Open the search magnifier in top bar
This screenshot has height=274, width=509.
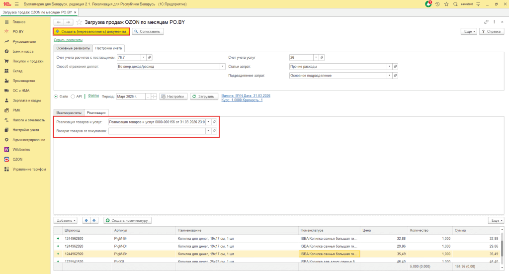click(455, 4)
